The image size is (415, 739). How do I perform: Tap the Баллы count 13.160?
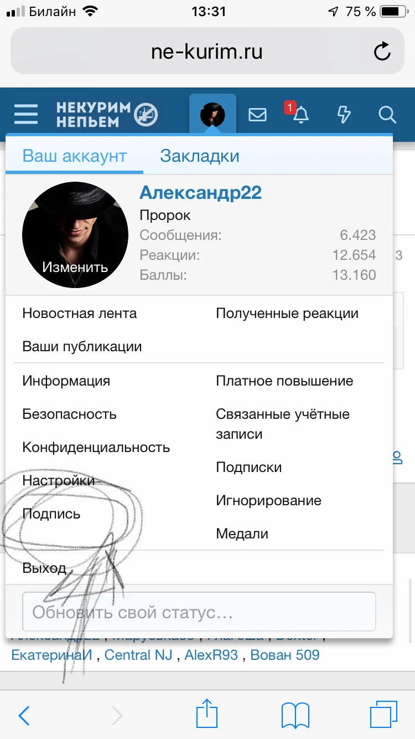[354, 275]
